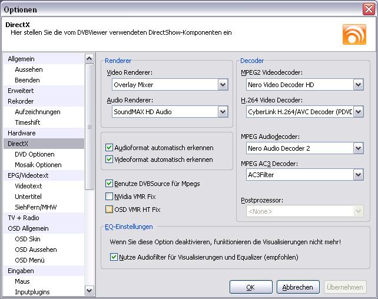The width and height of the screenshot is (378, 299).
Task: Click the sidebar scroll up arrow
Action: pos(89,58)
